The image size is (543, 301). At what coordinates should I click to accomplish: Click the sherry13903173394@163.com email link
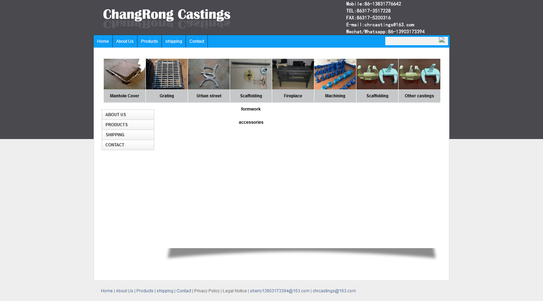[x=280, y=291]
